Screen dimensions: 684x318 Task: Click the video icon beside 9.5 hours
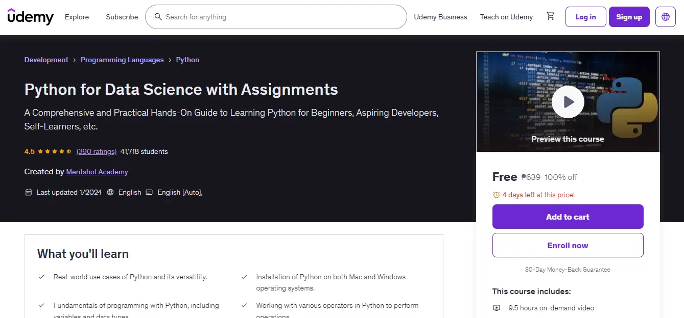click(497, 308)
